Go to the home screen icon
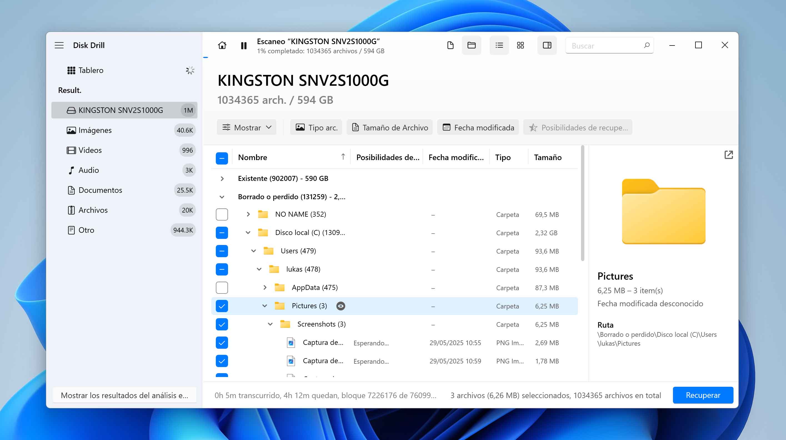786x440 pixels. (x=222, y=45)
